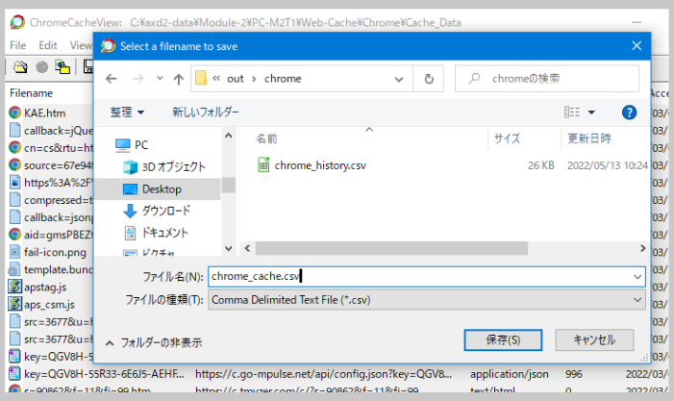
Task: Click the image icon beside fail-icon.png
Action: [x=14, y=252]
